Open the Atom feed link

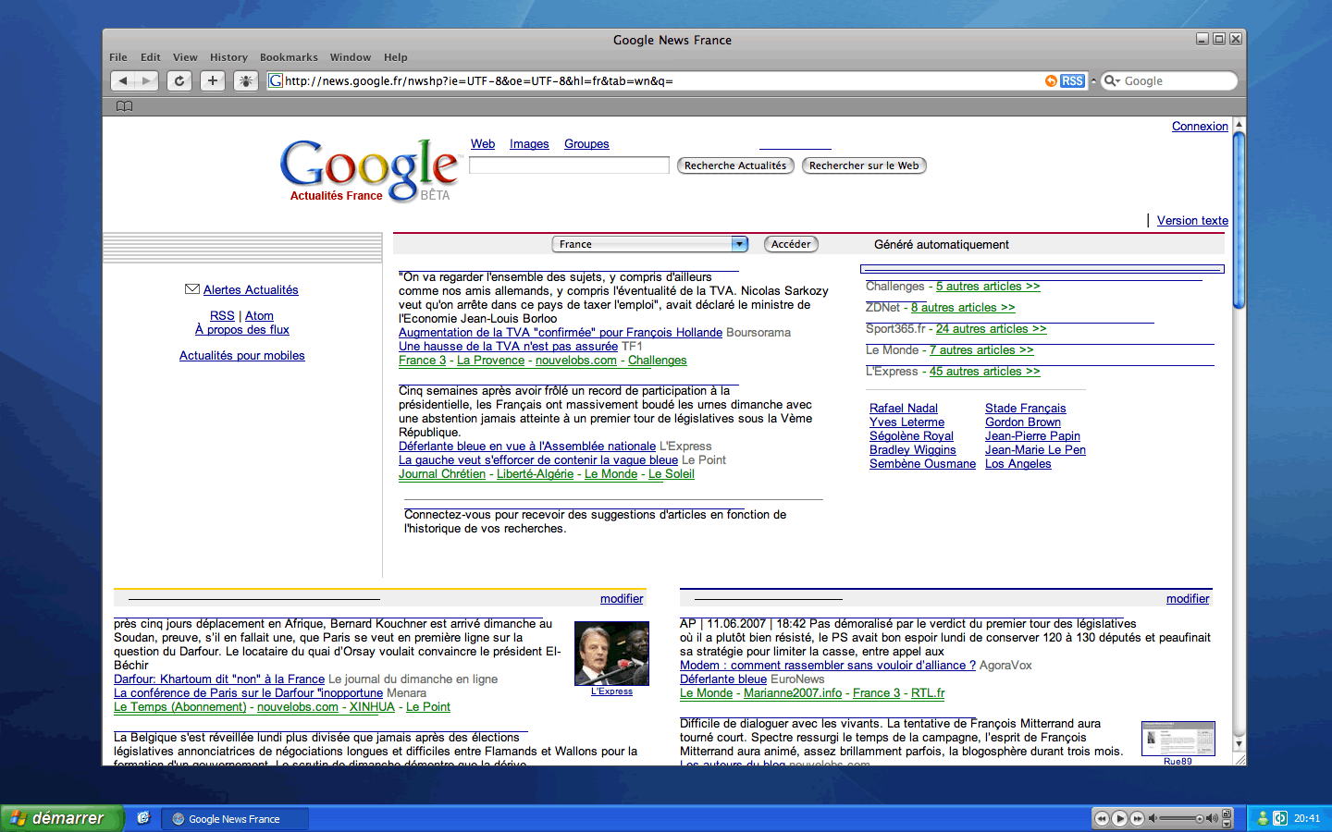point(259,316)
